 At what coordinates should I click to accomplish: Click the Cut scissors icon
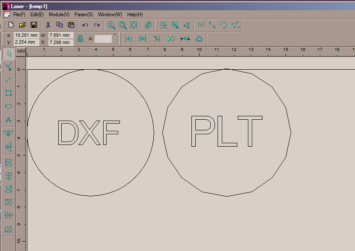[x=48, y=25]
